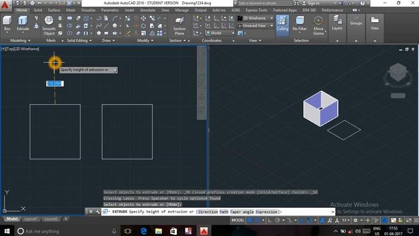Select the Extrude tool in the ribbon
Screen dimensions: 419x236
click(x=23, y=24)
